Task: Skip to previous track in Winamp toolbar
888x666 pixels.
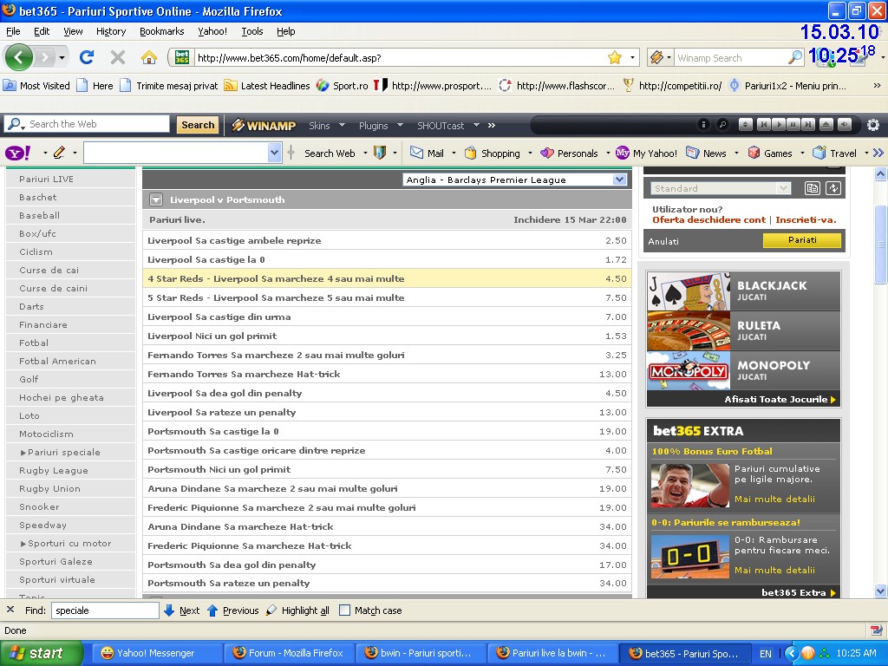Action: pyautogui.click(x=763, y=125)
